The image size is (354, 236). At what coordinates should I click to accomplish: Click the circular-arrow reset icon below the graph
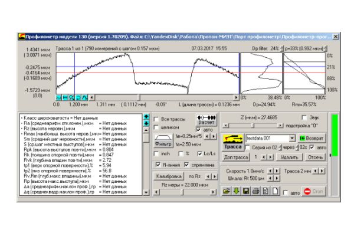pyautogui.click(x=78, y=97)
